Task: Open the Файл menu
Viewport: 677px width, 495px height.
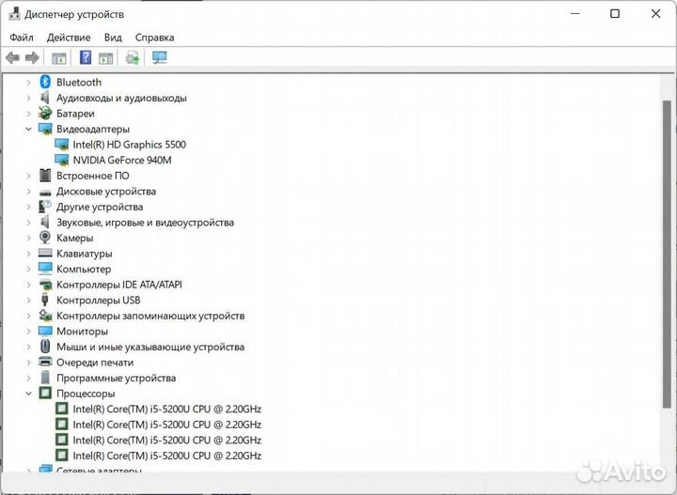Action: coord(22,38)
